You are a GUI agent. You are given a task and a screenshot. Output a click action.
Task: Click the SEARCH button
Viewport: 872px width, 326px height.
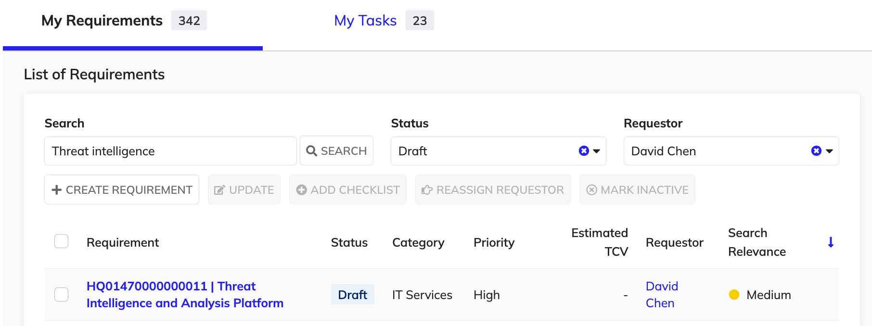point(336,151)
